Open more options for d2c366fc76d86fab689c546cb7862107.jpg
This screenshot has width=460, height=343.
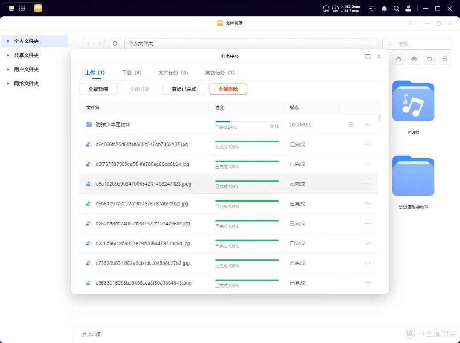pos(368,144)
